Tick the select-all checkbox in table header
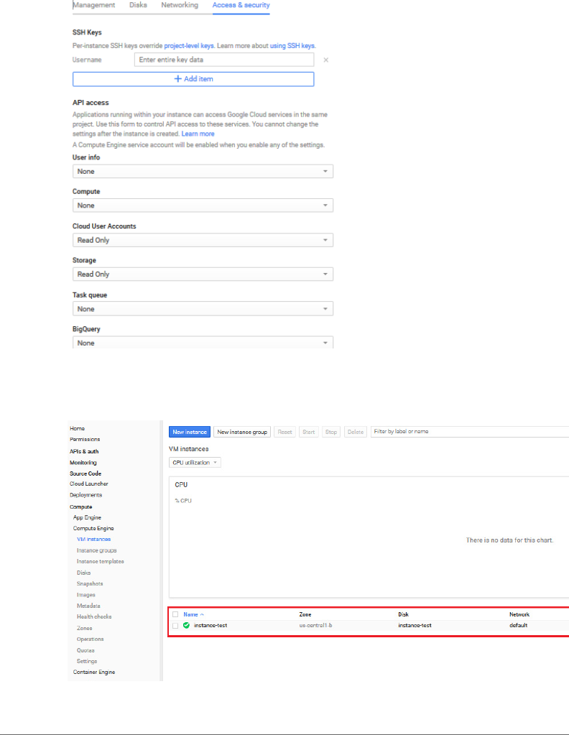 (x=175, y=615)
